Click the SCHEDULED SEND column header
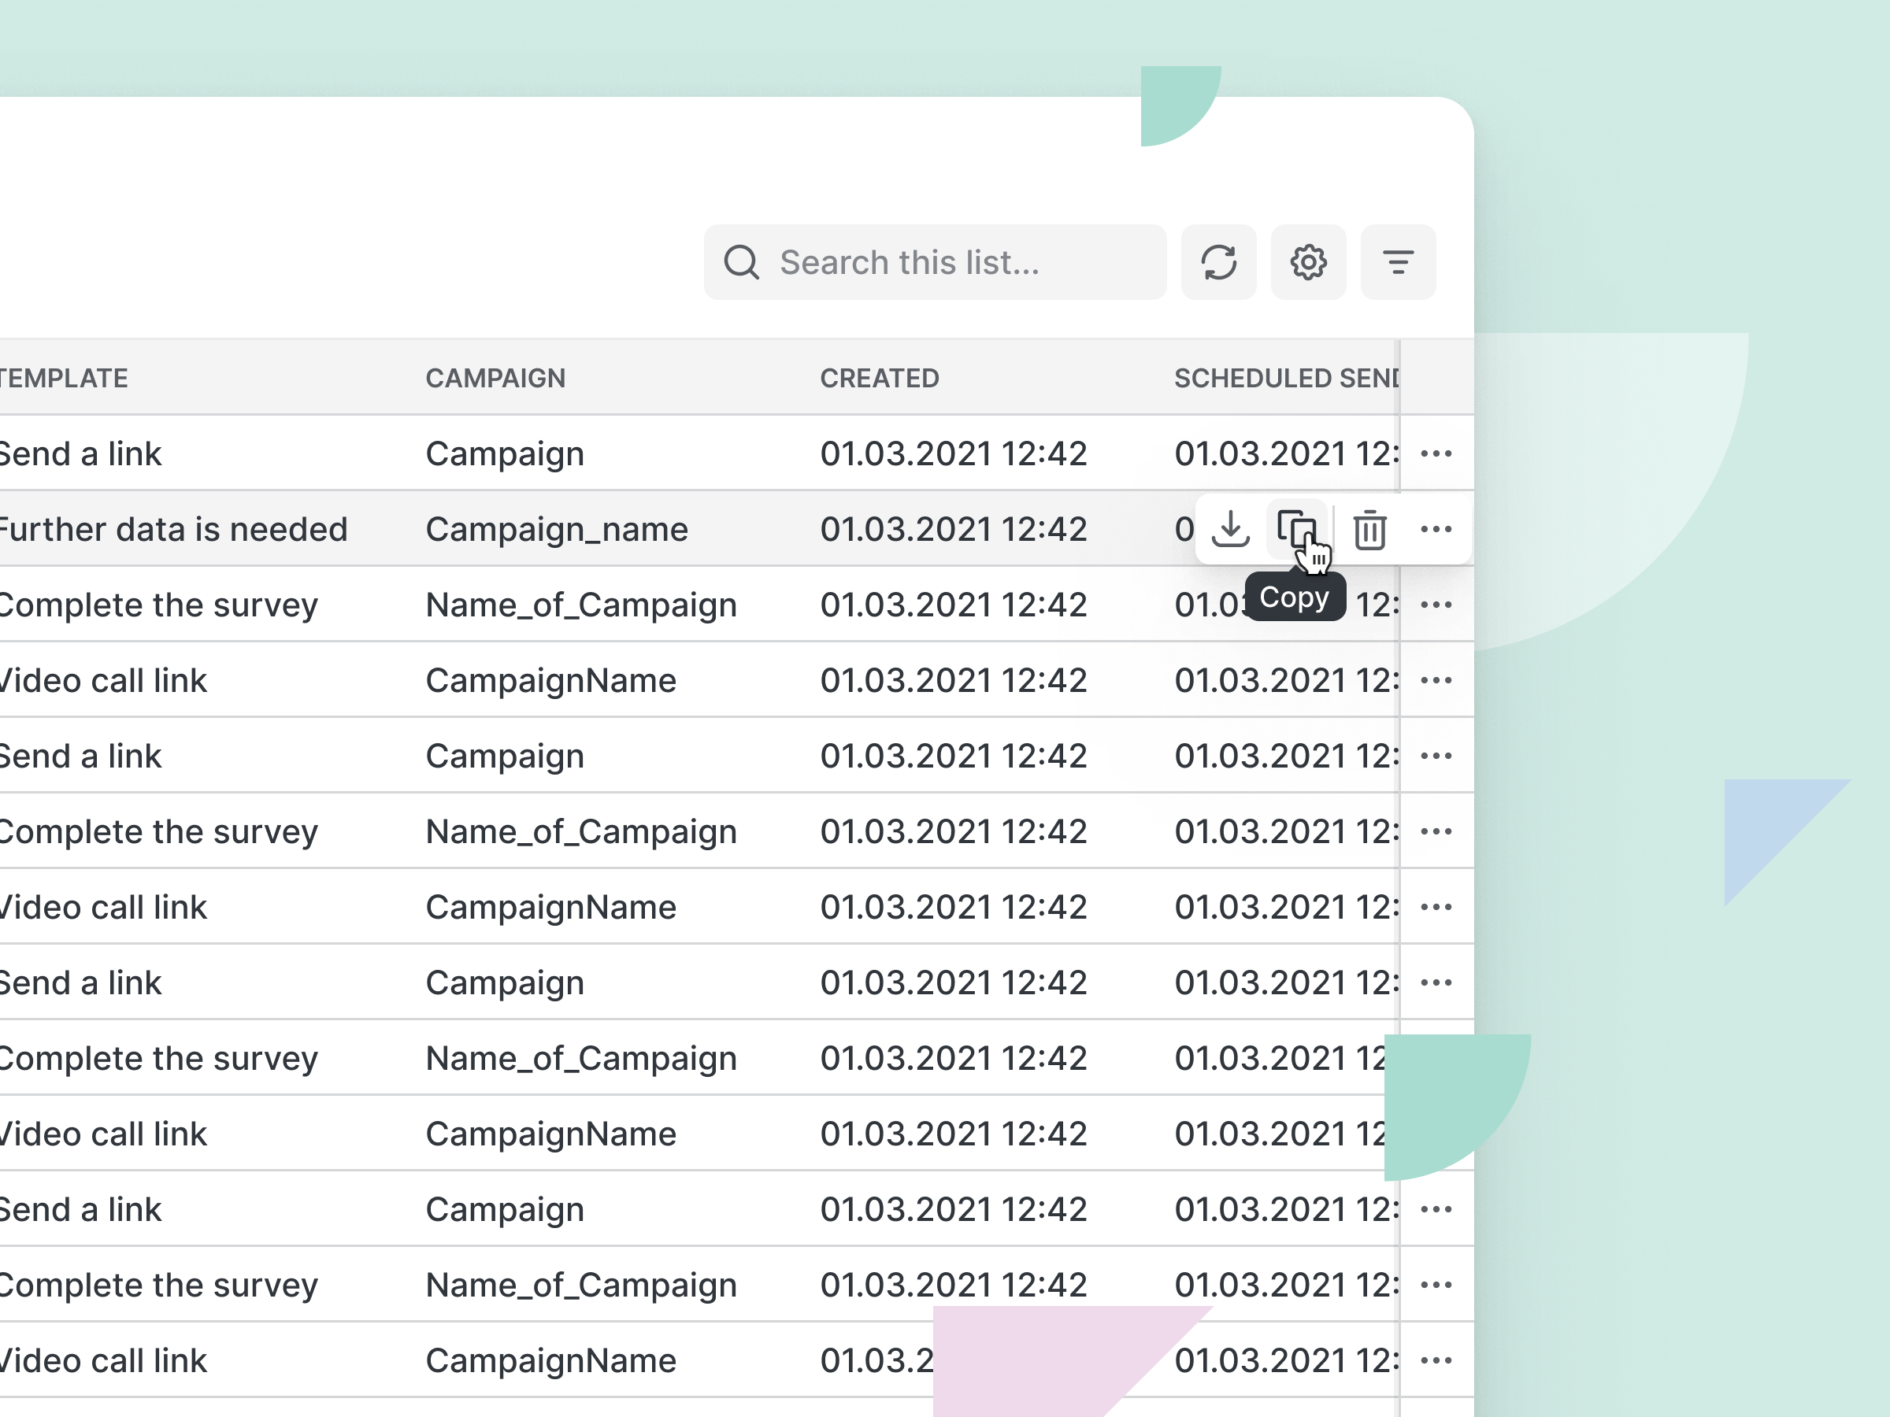The width and height of the screenshot is (1890, 1417). [x=1284, y=379]
